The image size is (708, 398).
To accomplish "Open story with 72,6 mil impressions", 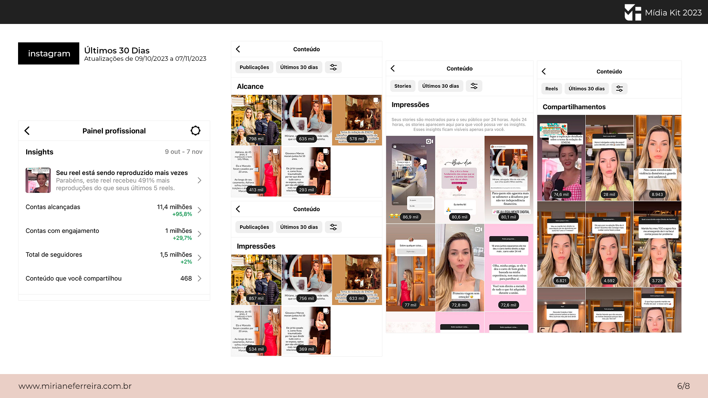I will (509, 268).
